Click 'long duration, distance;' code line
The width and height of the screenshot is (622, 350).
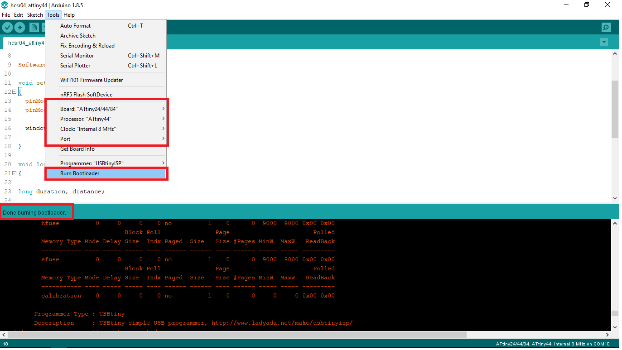click(61, 192)
